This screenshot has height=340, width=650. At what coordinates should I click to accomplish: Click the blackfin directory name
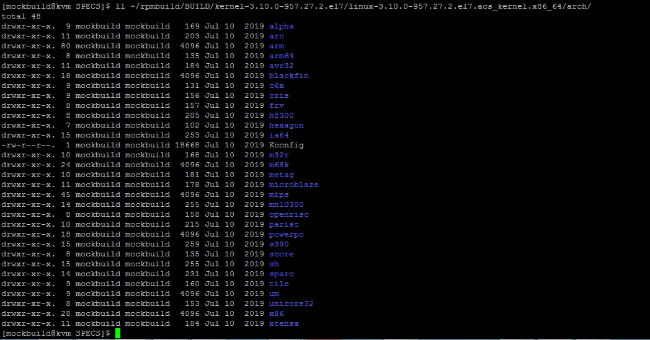(x=288, y=76)
